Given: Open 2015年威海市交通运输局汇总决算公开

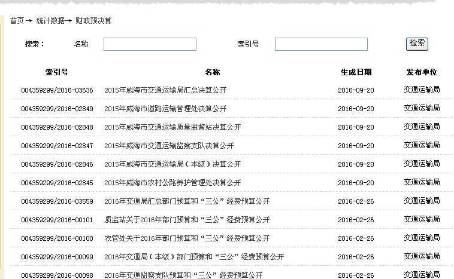Looking at the screenshot, I should pyautogui.click(x=165, y=90).
